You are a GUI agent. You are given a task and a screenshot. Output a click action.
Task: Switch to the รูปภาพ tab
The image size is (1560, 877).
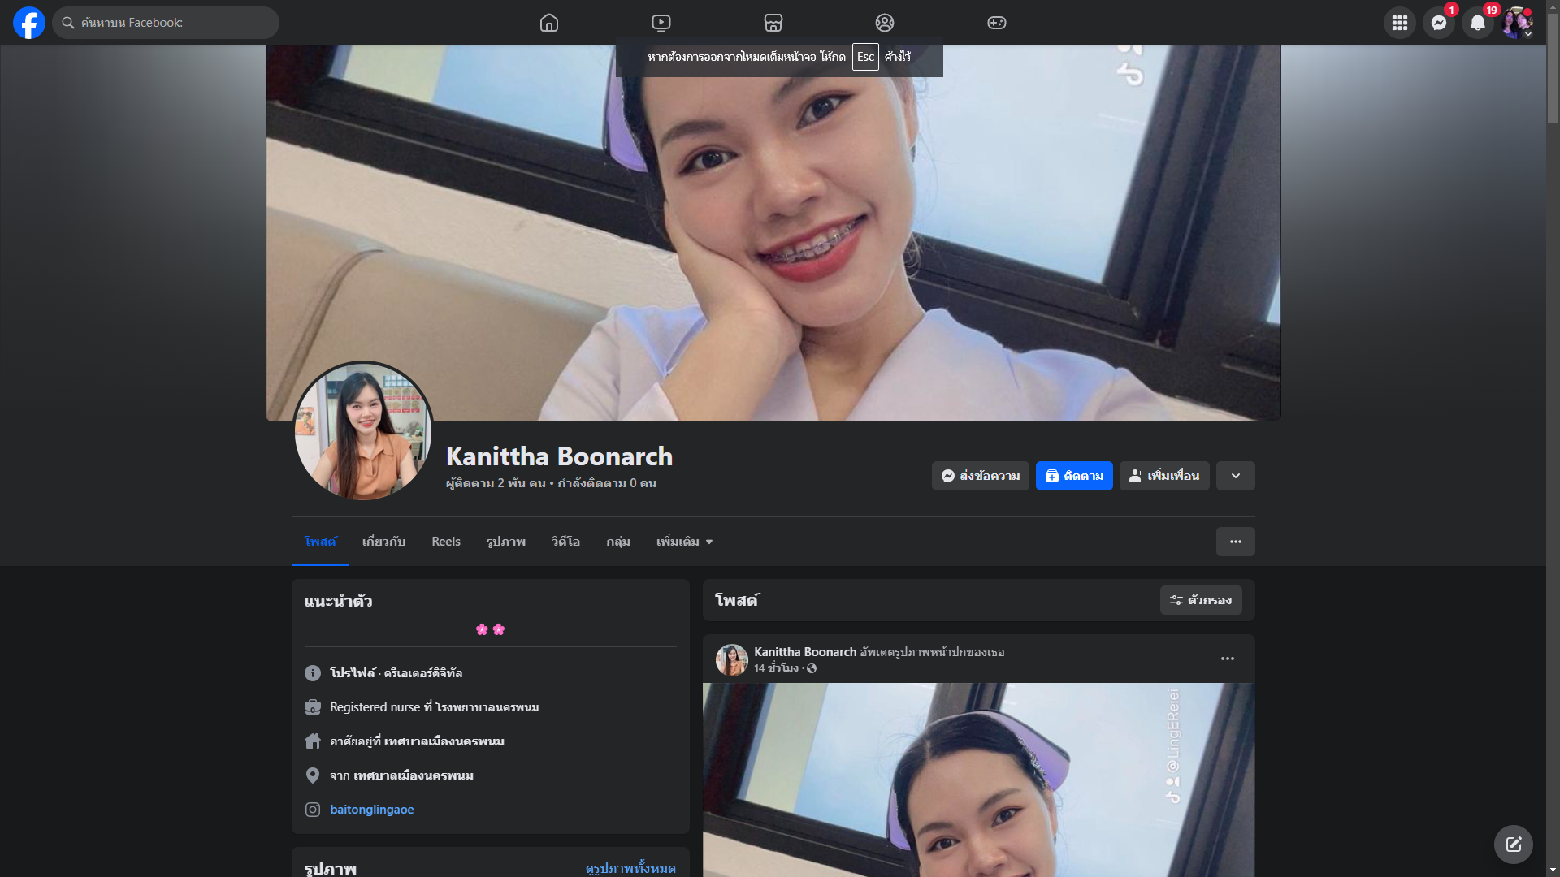point(505,542)
